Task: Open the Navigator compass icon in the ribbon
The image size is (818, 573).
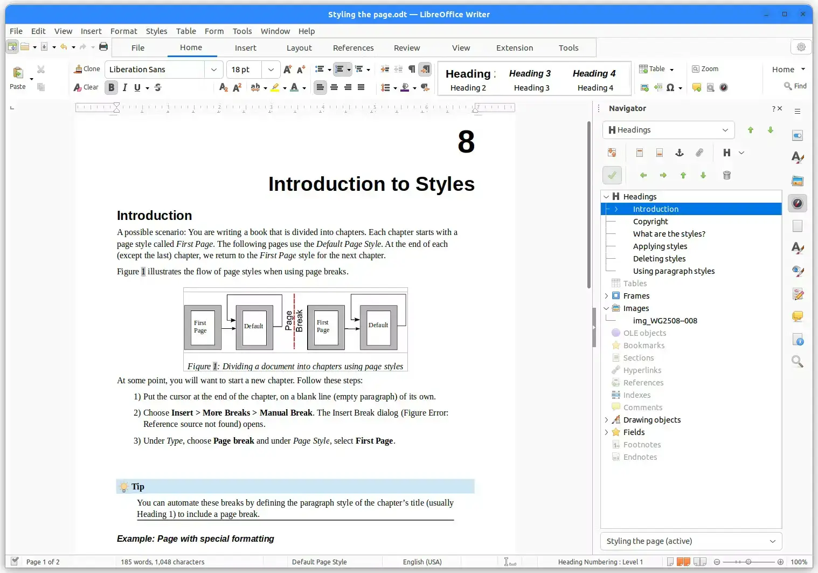Action: pos(724,87)
